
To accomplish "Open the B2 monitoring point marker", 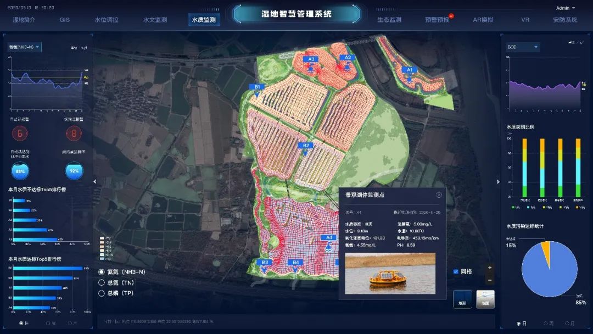I will (x=306, y=146).
